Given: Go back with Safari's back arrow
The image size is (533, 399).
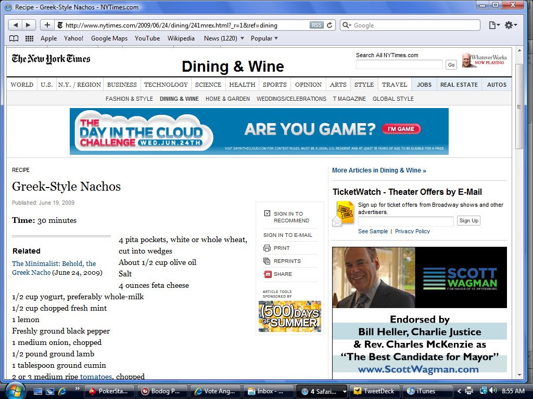Looking at the screenshot, I should pos(15,25).
